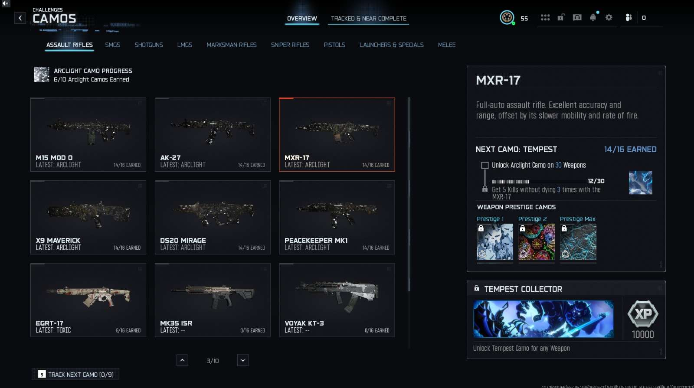Viewport: 694px width, 388px height.
Task: Click the XP reward badge icon
Action: tap(643, 313)
